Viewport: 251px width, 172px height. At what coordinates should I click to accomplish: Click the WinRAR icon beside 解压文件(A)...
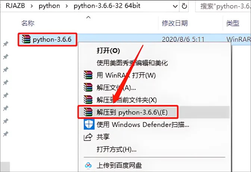[x=88, y=87]
